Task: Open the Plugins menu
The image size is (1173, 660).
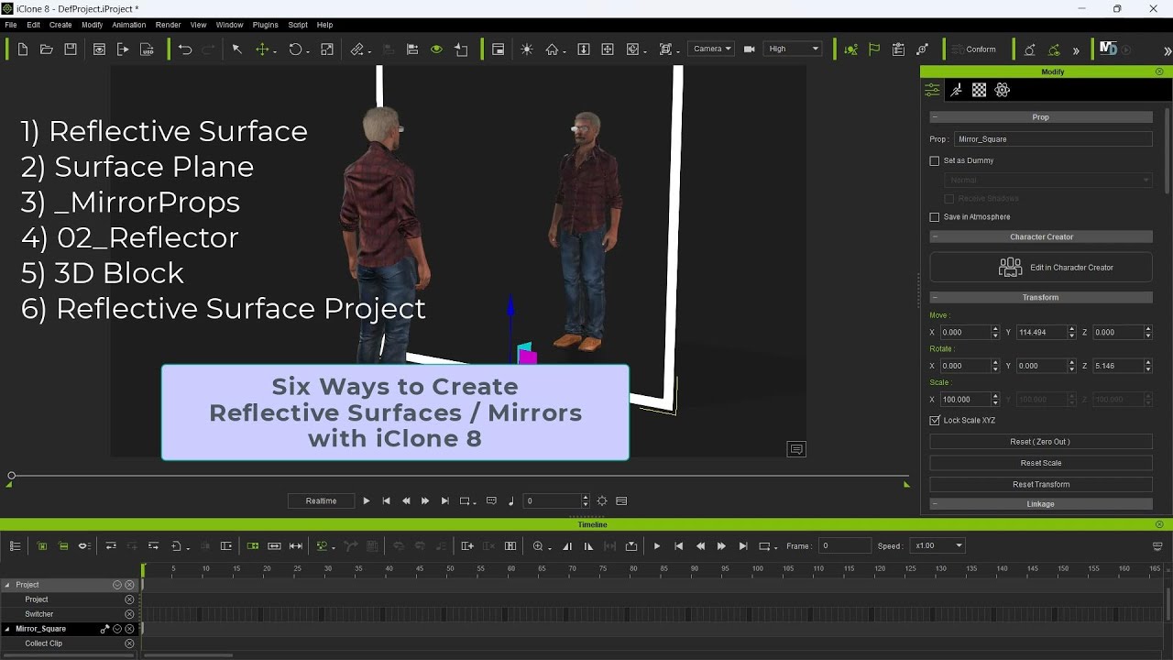Action: pos(265,25)
